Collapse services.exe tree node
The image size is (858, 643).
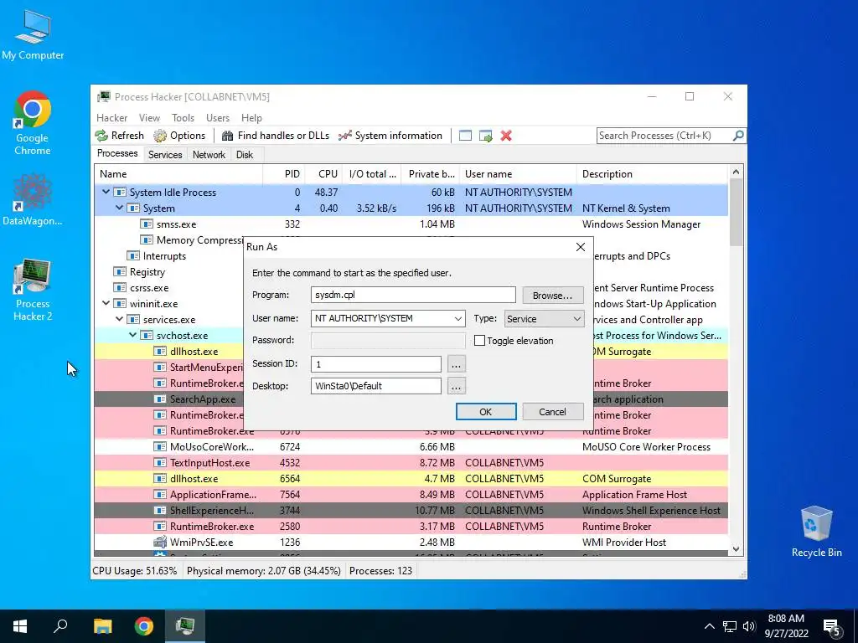[x=119, y=319]
